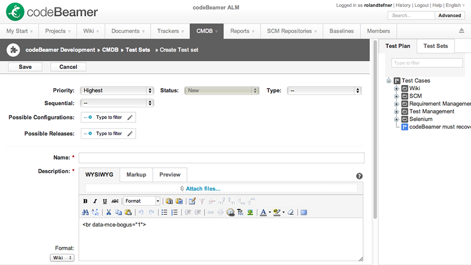The width and height of the screenshot is (471, 265).
Task: Open editor help question mark icon
Action: [x=359, y=176]
